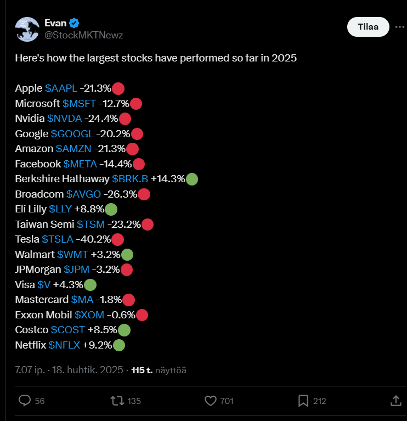Like the post with the heart icon

click(211, 401)
